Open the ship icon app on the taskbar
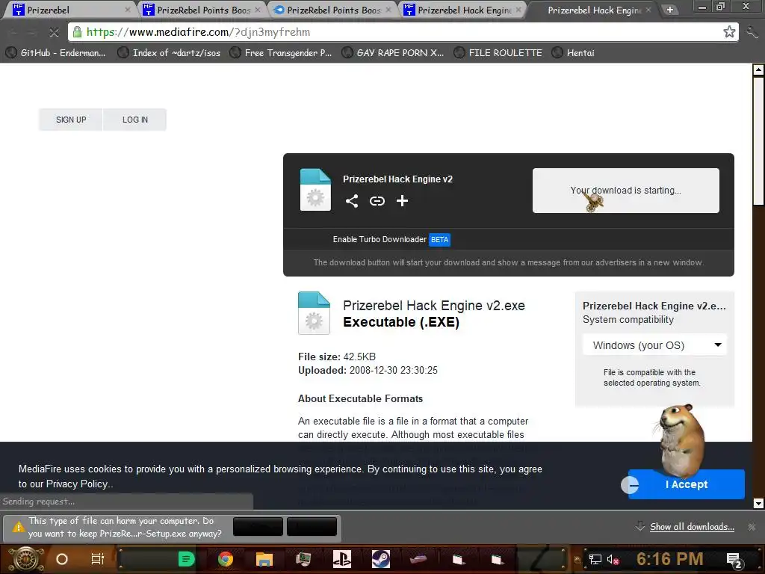 pyautogui.click(x=418, y=559)
